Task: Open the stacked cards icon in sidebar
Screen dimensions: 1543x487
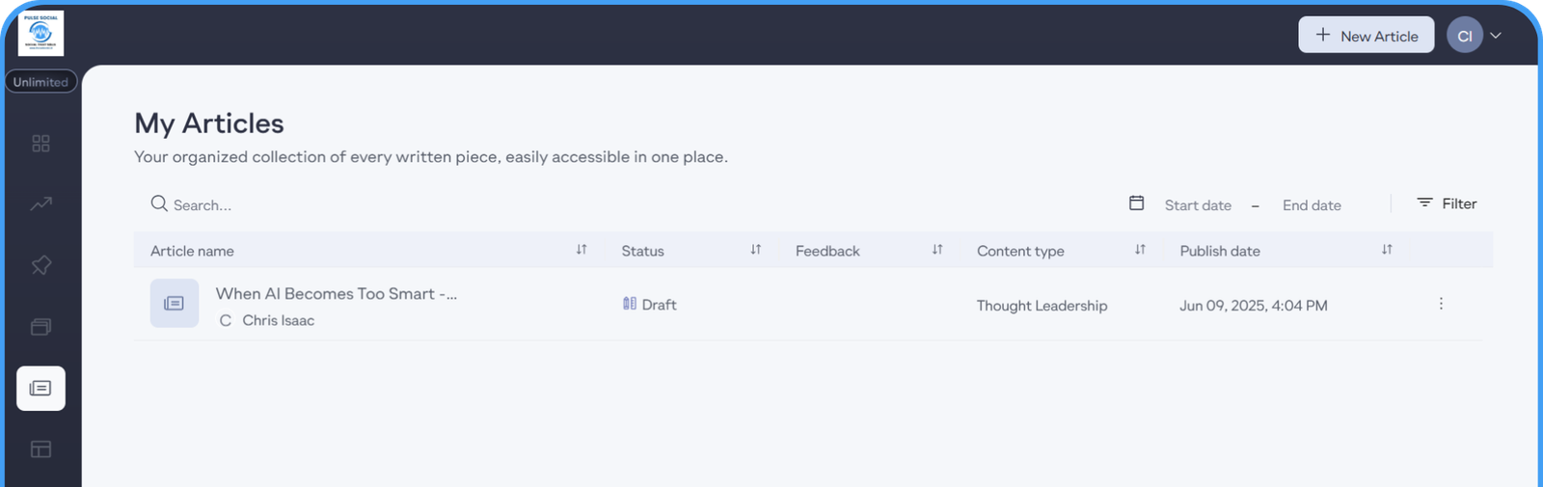Action: (41, 327)
